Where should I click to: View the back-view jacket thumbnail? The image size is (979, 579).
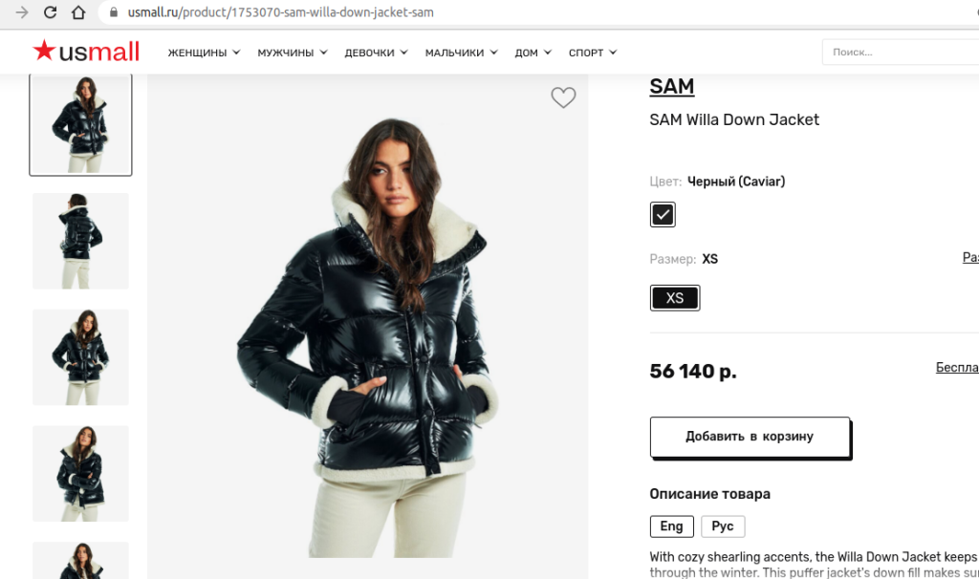pos(80,241)
